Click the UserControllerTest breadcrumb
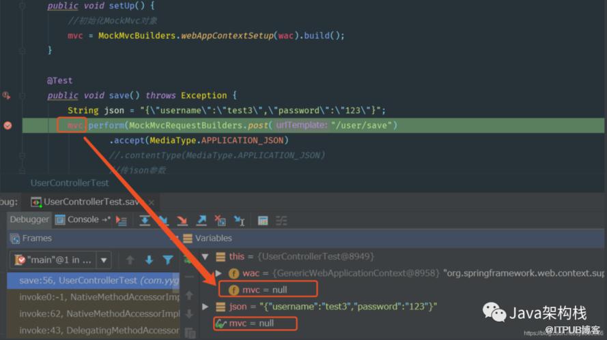Image resolution: width=607 pixels, height=340 pixels. pyautogui.click(x=70, y=183)
